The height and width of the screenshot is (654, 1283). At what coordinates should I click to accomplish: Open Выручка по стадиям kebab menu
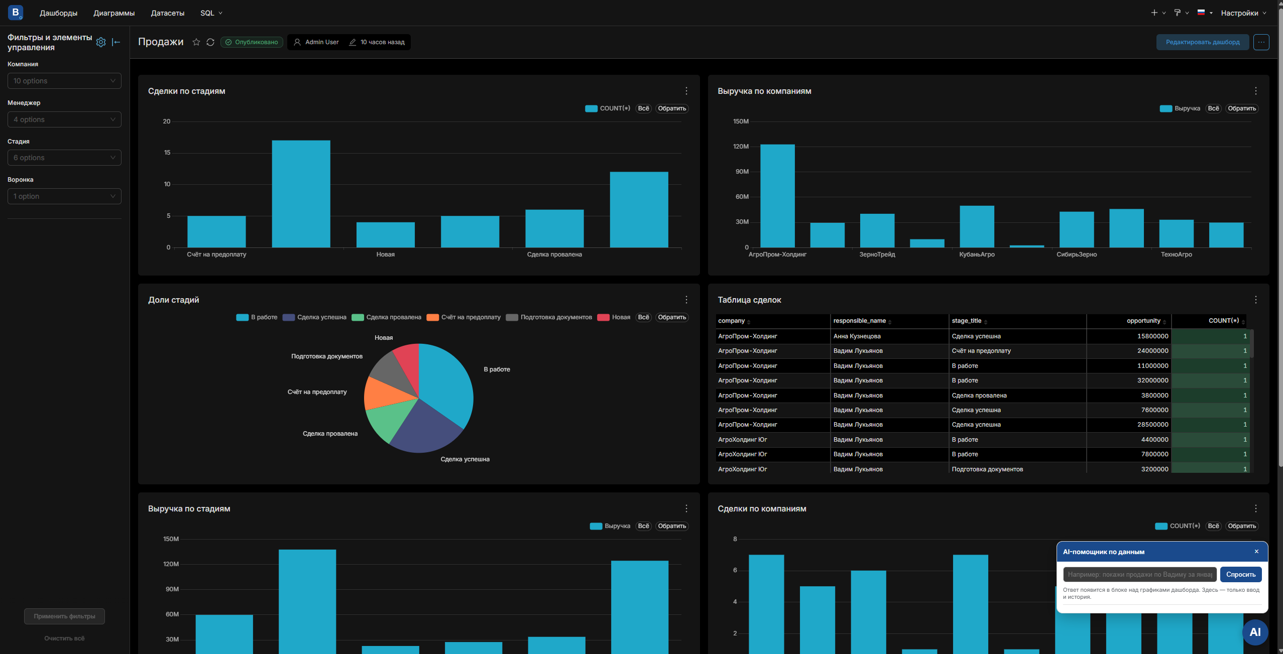[686, 508]
